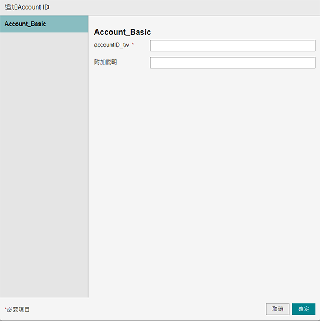Click the 附加說明 field label

106,62
